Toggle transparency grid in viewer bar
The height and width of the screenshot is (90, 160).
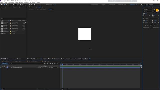(x=63, y=59)
